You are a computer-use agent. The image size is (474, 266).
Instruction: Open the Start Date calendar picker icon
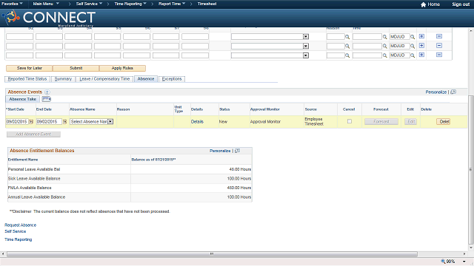click(x=31, y=122)
